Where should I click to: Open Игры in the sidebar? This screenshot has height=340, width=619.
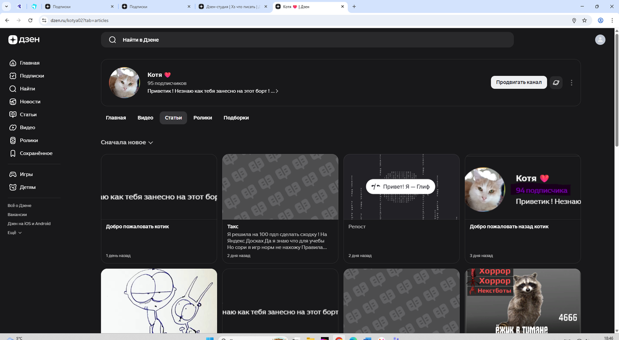point(22,174)
